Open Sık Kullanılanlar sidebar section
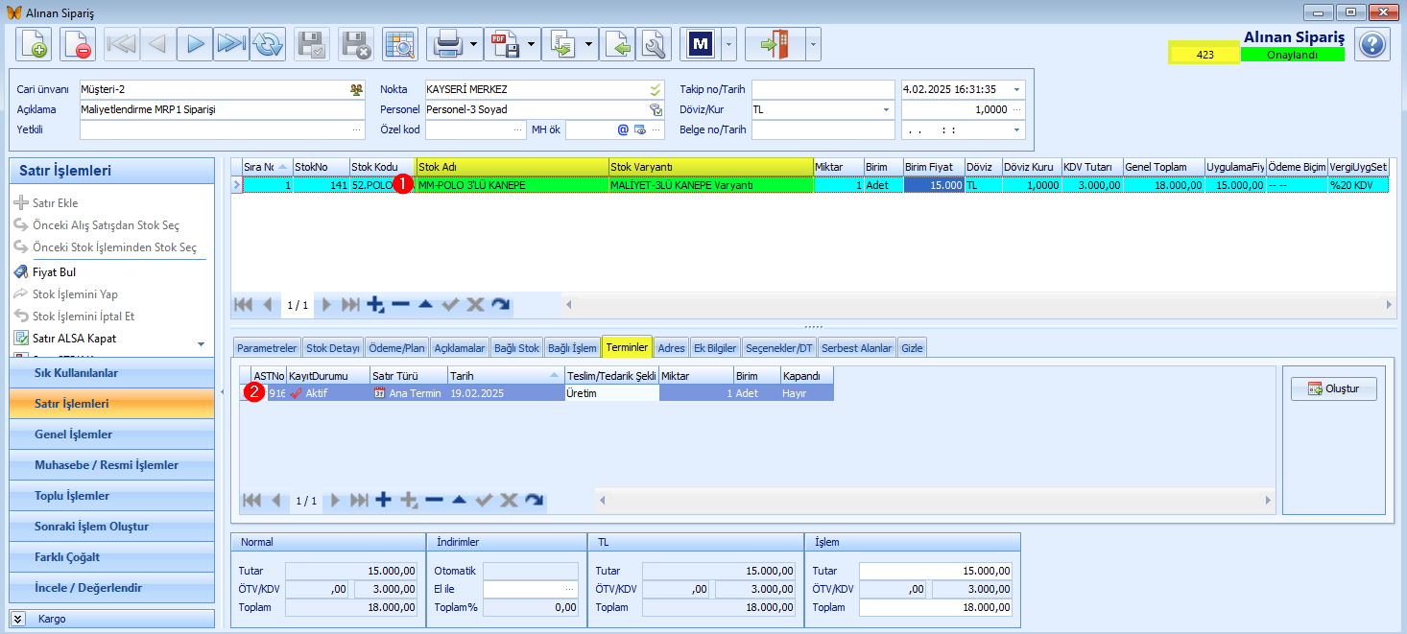The width and height of the screenshot is (1407, 634). (111, 373)
